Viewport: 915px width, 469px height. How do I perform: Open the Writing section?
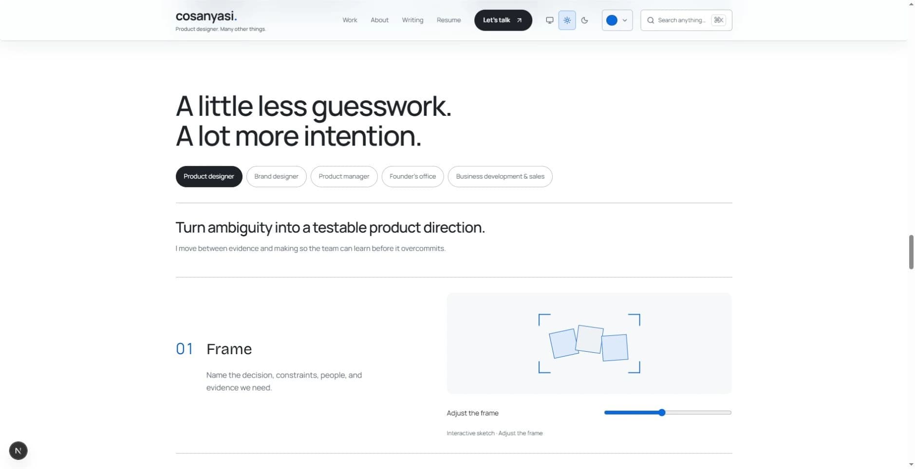click(x=412, y=20)
